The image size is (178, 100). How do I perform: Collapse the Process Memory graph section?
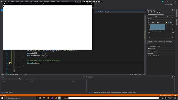[148, 23]
